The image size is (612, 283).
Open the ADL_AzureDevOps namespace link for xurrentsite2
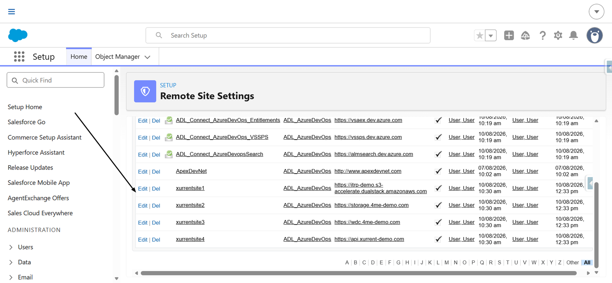coord(307,205)
